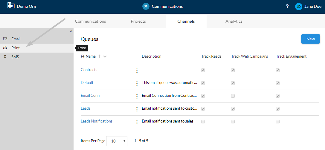Click the Track Engagement column header
Screen dimensions: 325x150
pyautogui.click(x=291, y=56)
